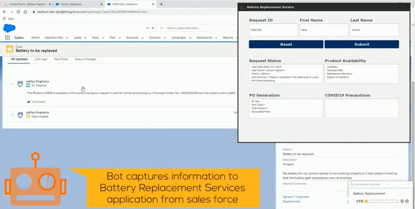Screen dimensions: 415x209
Task: Click the First Name input field
Action: (324, 30)
